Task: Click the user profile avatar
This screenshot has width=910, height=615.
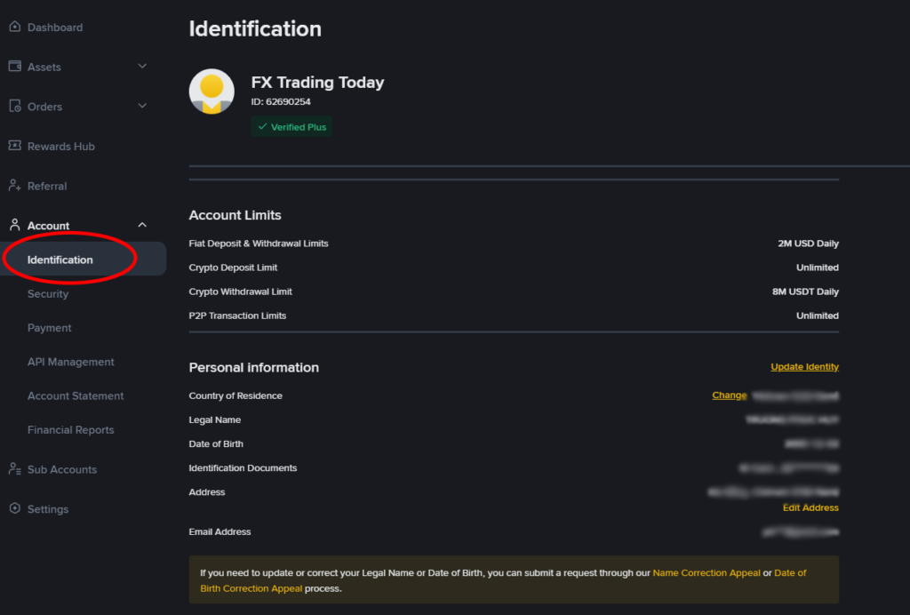Action: (x=212, y=92)
